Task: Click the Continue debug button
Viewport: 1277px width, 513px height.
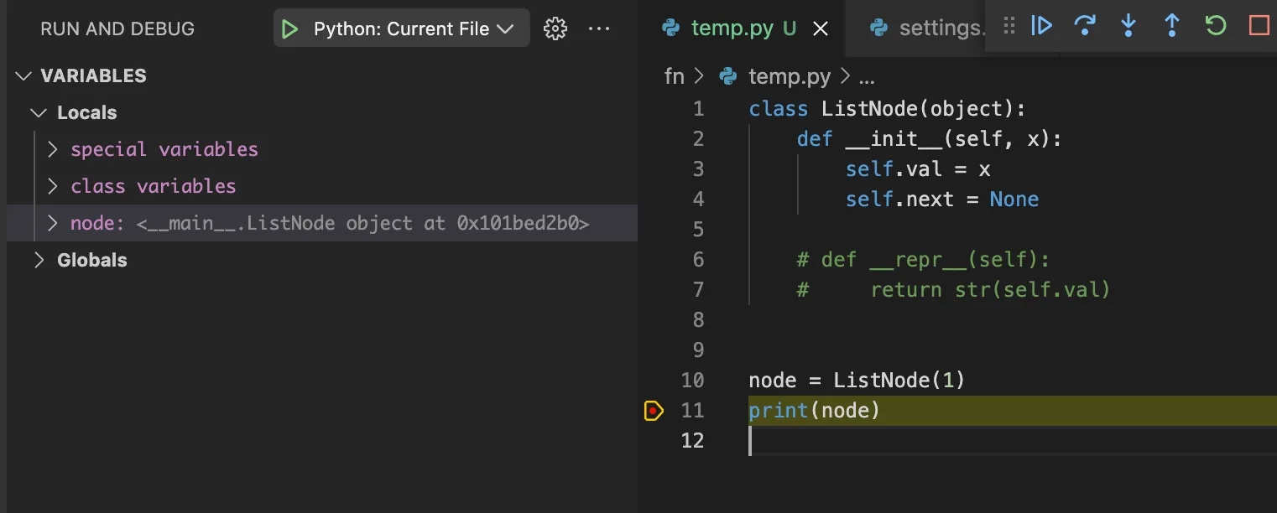Action: [1041, 26]
